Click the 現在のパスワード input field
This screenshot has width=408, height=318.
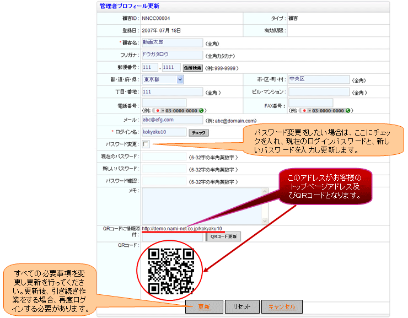click(164, 157)
